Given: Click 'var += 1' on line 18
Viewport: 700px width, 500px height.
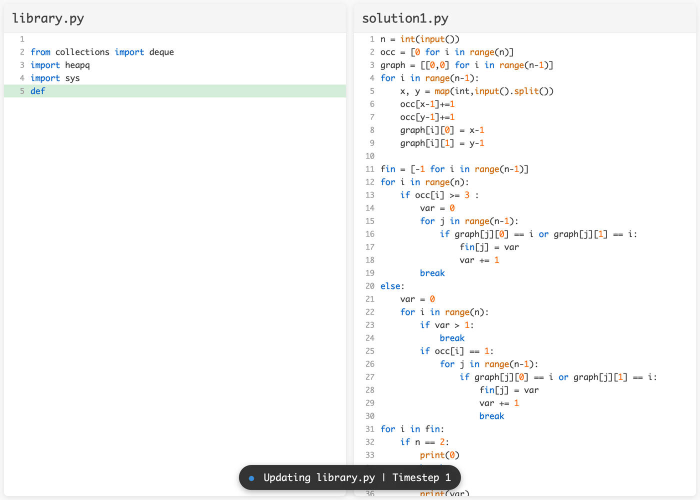Looking at the screenshot, I should [479, 260].
